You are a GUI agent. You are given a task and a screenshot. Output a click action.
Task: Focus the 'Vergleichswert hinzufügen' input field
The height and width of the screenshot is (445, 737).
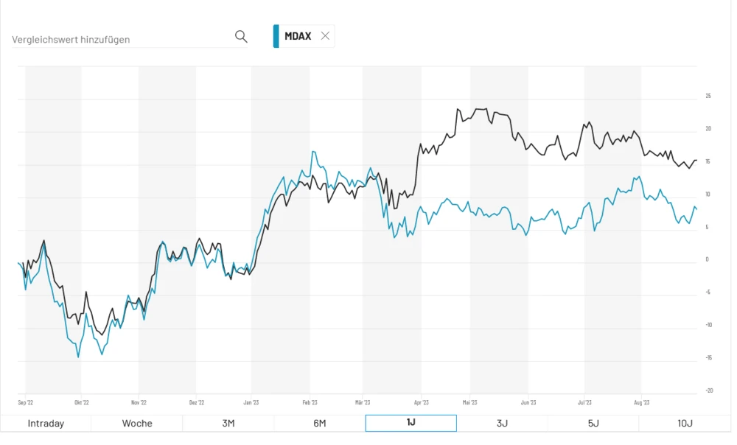click(118, 39)
